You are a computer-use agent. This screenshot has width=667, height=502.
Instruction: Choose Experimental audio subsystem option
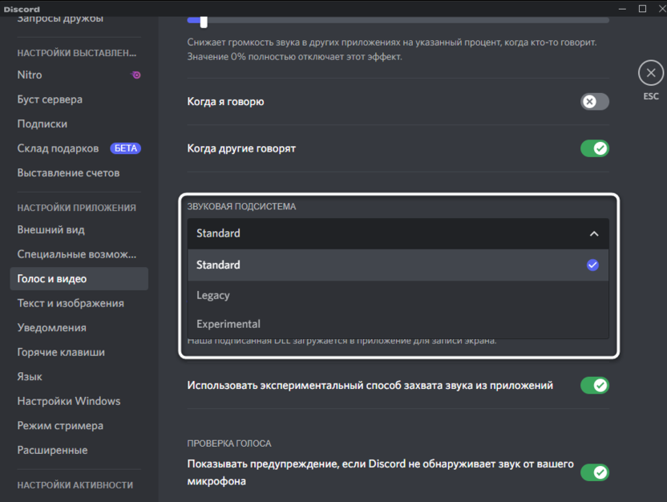point(398,324)
